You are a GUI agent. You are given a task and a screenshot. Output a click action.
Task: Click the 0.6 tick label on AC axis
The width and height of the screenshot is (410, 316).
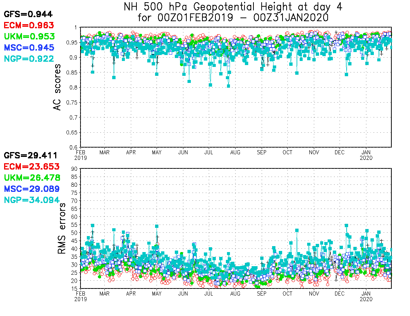73,148
